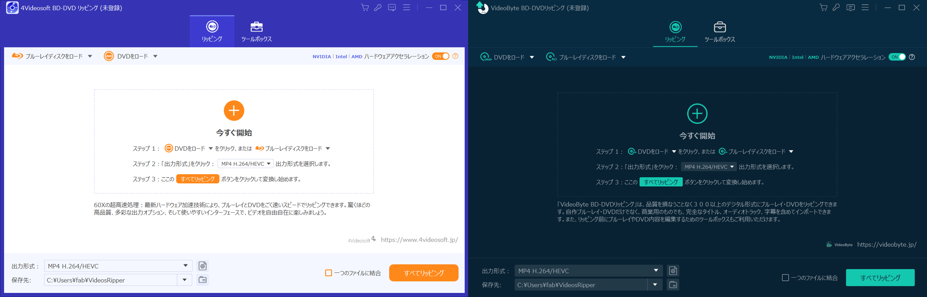This screenshot has height=297, width=927.
Task: Click step 1 ブルーレイディスクをロード in 4Videosoft panel
Action: pos(293,148)
